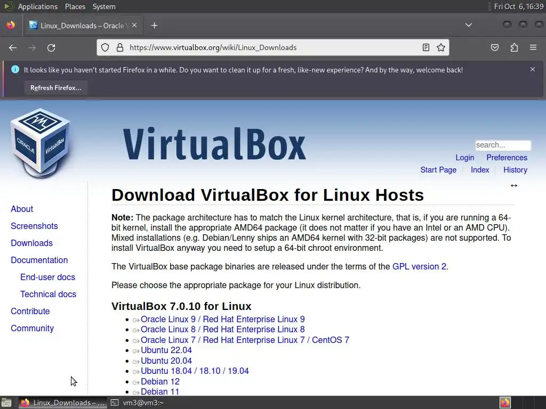Open End-user docs sidebar link

(47, 277)
